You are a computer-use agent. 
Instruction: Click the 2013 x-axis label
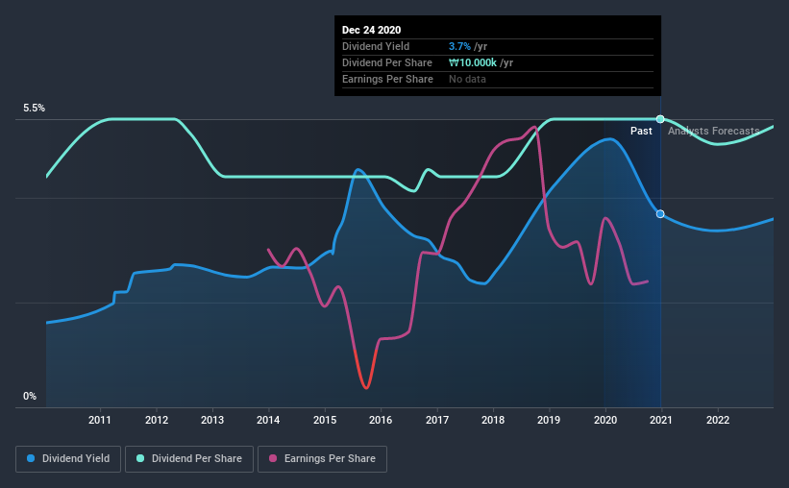click(x=212, y=420)
